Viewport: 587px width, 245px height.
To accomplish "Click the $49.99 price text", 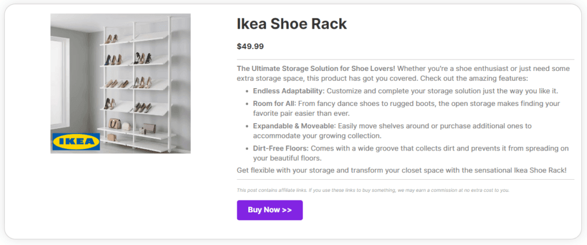I will 250,46.
